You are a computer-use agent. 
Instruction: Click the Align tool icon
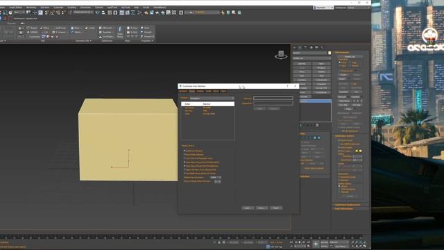pos(103,12)
